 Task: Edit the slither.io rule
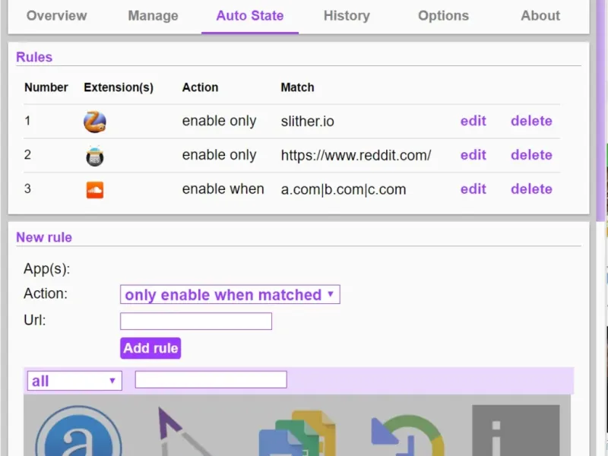click(x=473, y=121)
